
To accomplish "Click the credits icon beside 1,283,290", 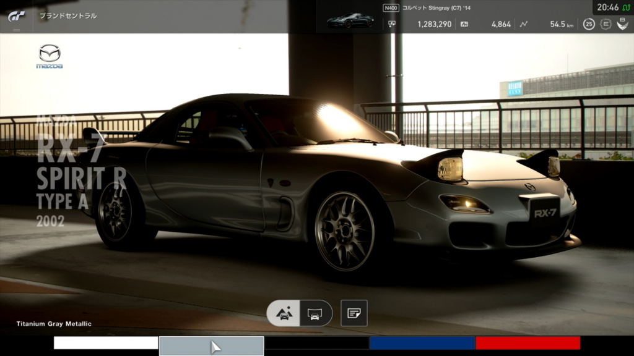I will pyautogui.click(x=391, y=24).
